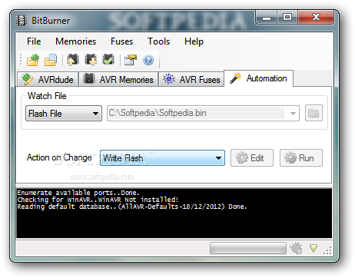Click 'WinAVR Not installed!' console text
Viewport: 355px width, 278px height.
[x=138, y=200]
